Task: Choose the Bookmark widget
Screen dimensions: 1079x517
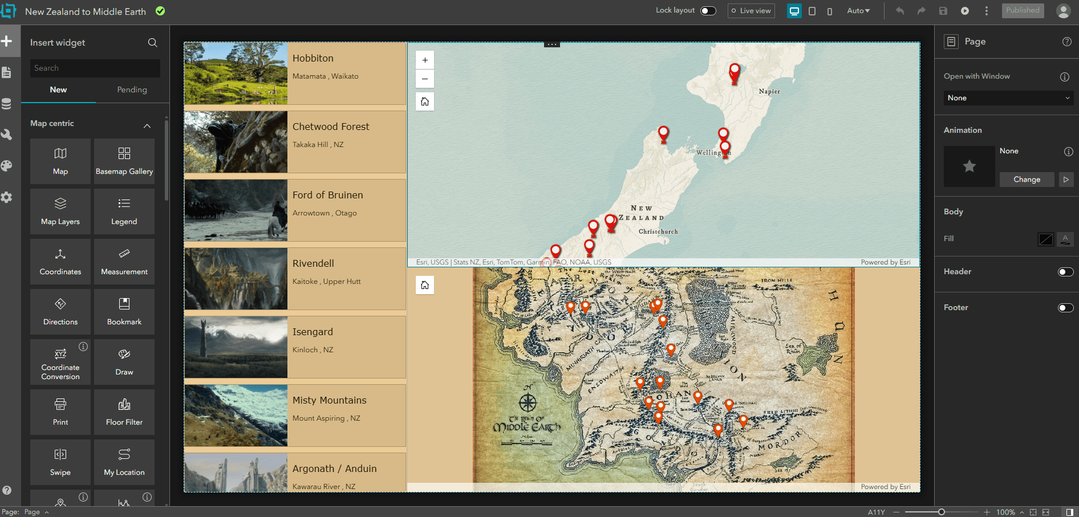Action: (x=124, y=312)
